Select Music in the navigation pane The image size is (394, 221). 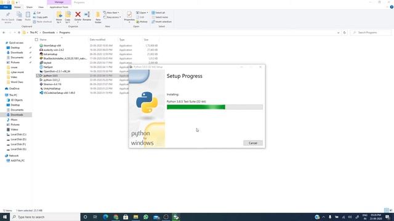(x=14, y=120)
